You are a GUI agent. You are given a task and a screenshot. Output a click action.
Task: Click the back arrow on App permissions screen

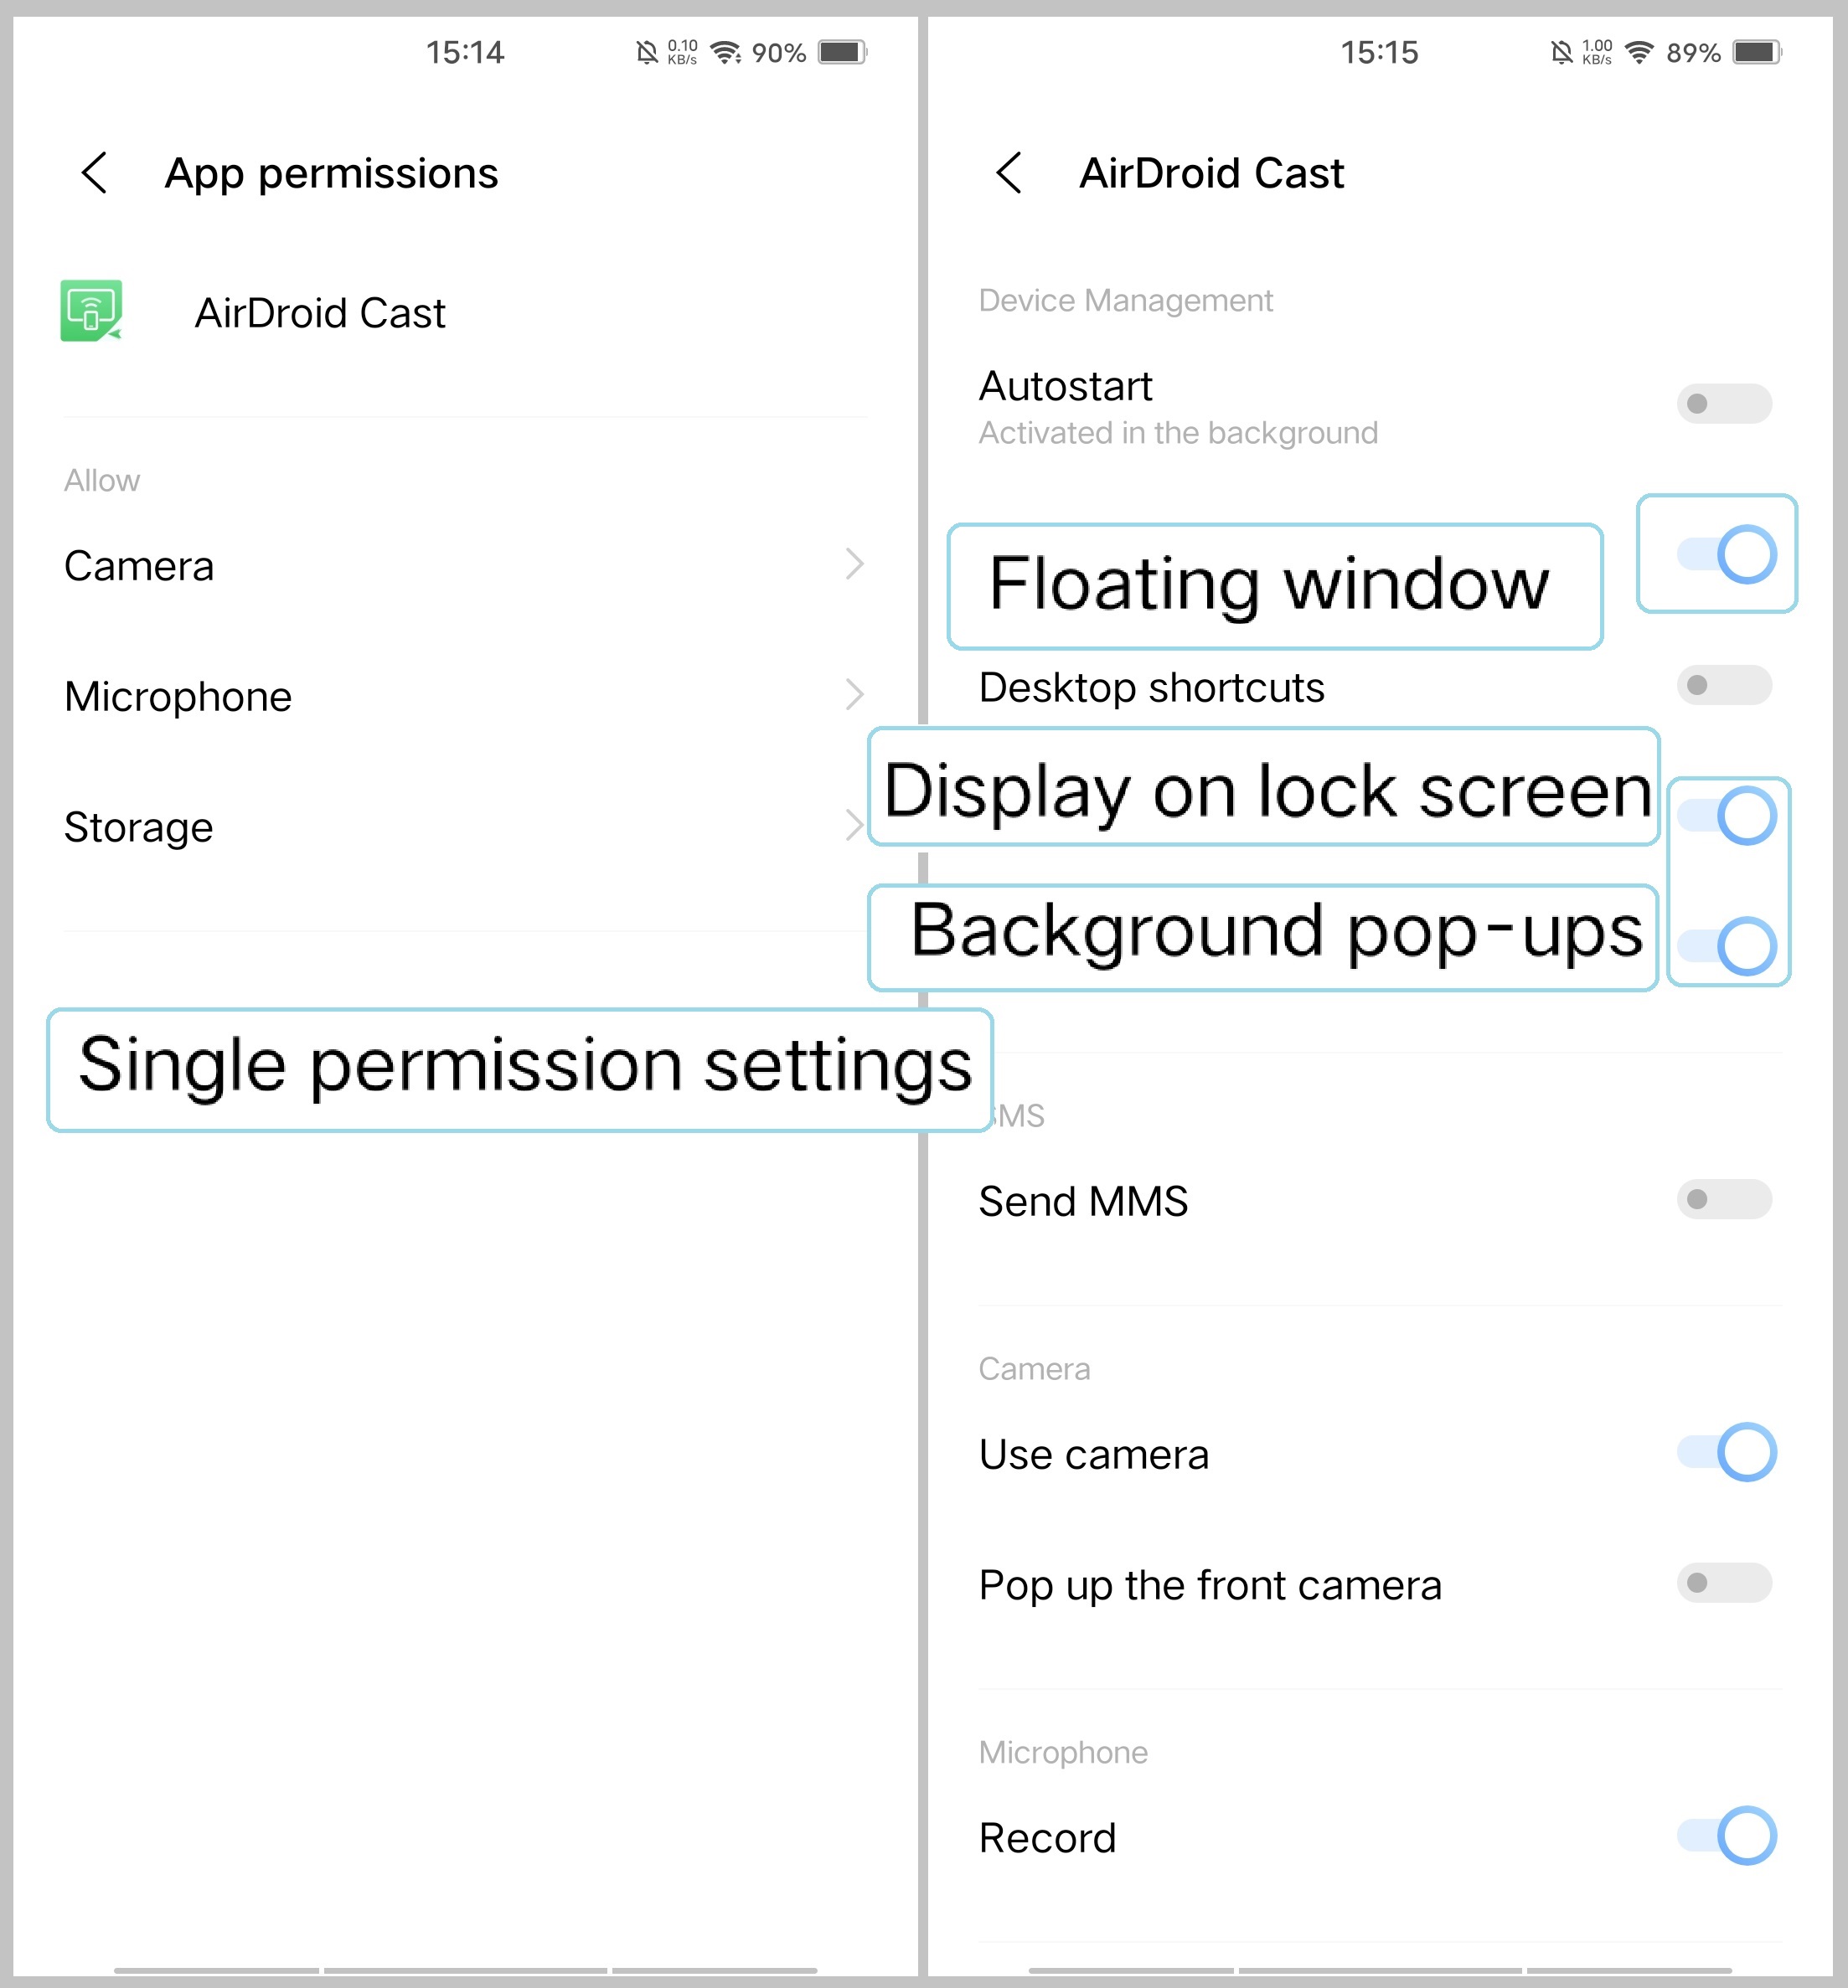point(95,173)
